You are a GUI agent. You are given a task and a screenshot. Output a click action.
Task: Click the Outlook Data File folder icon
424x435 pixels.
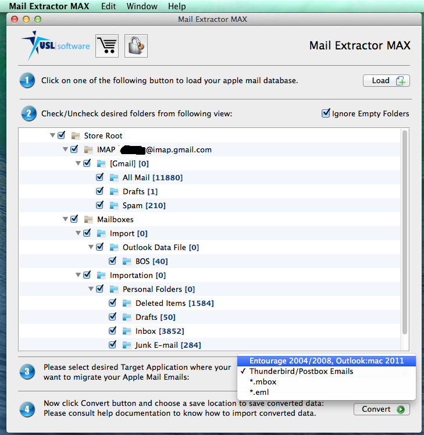pyautogui.click(x=114, y=248)
